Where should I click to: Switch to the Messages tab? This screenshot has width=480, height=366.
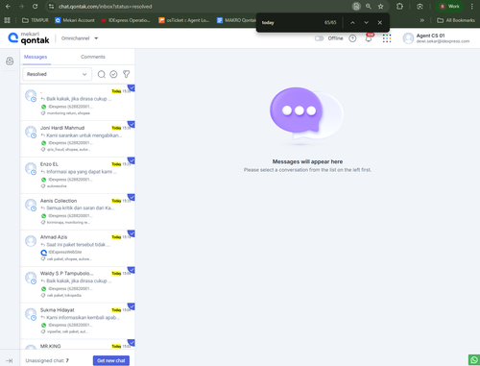pyautogui.click(x=36, y=57)
